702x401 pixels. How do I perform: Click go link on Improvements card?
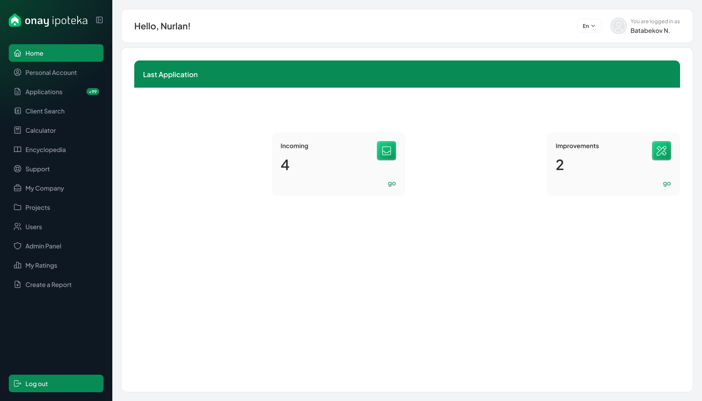pos(666,184)
